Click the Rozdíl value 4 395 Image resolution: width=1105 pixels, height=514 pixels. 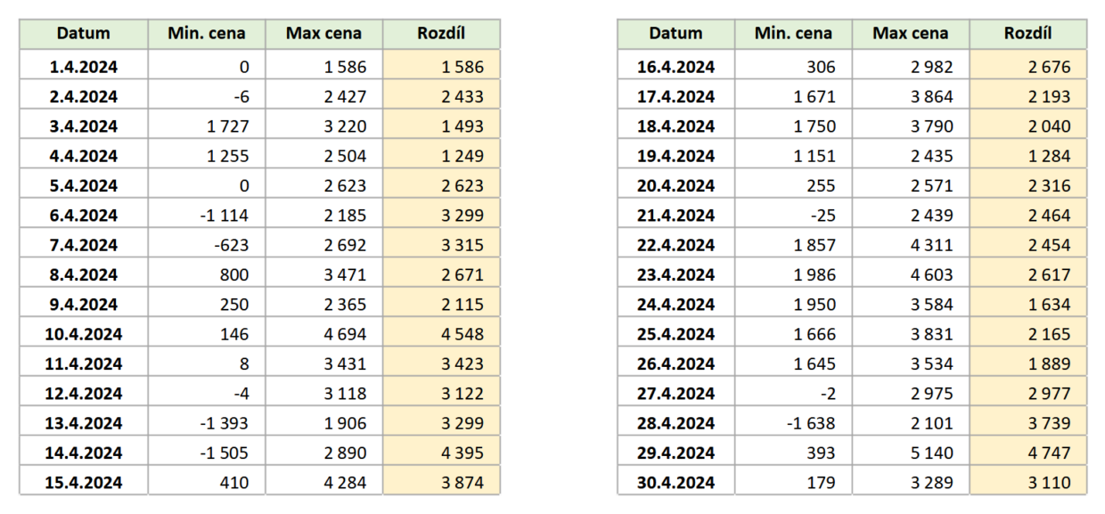(461, 453)
